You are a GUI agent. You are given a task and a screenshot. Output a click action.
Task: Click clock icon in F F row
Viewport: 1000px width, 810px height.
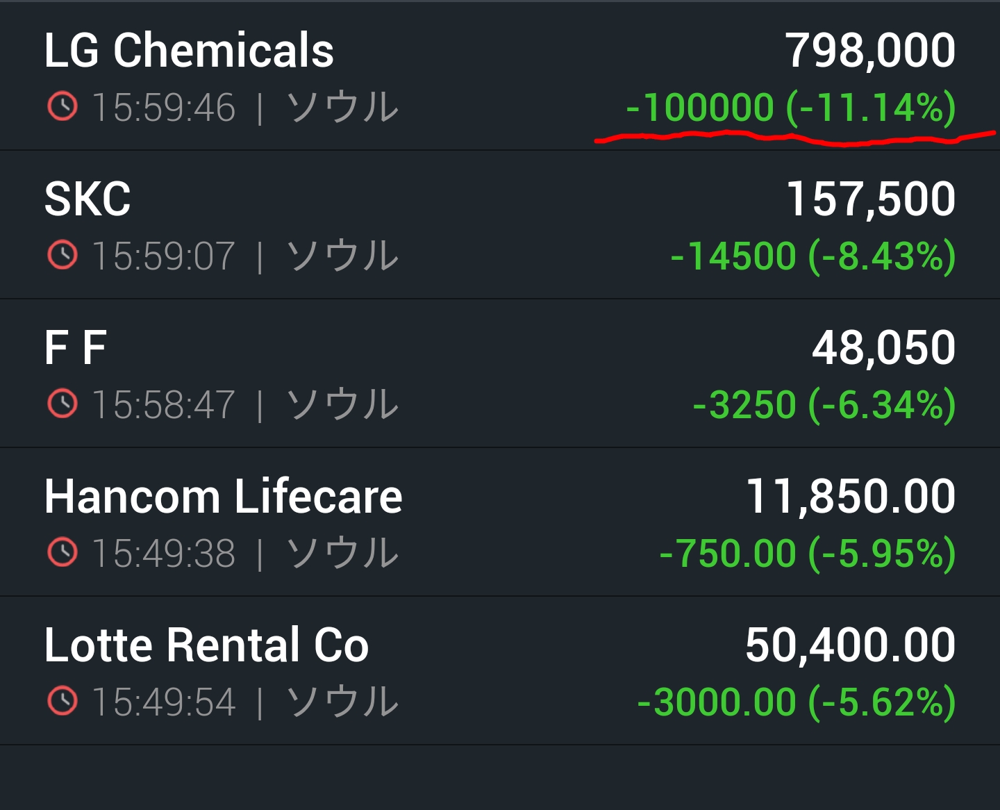click(62, 404)
